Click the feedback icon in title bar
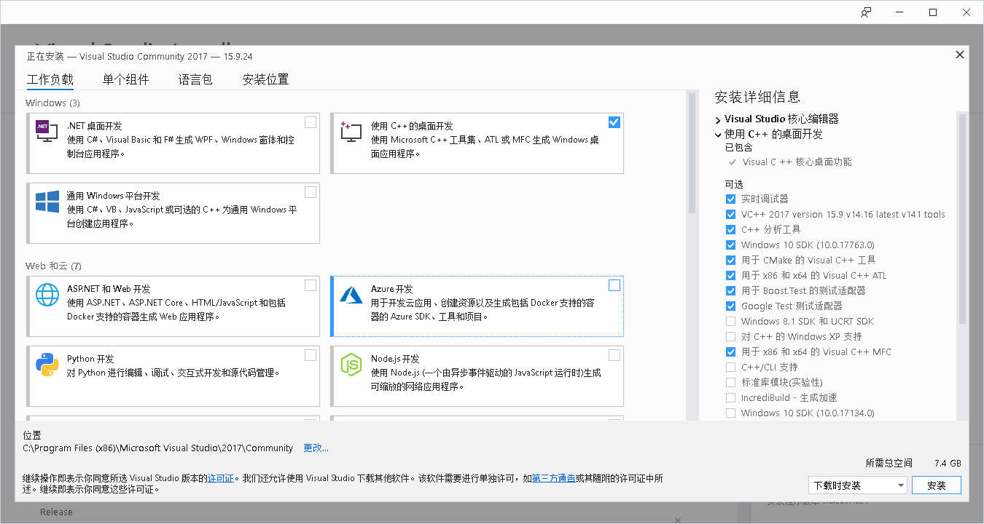 click(866, 12)
